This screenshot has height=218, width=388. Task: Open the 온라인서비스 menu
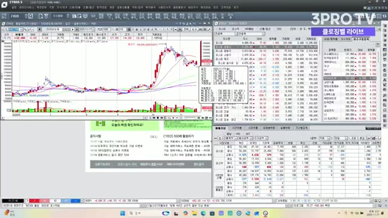27,7
